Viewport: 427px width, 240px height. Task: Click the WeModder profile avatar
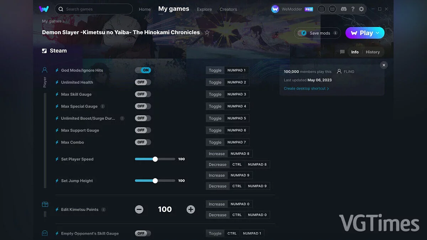coord(275,9)
